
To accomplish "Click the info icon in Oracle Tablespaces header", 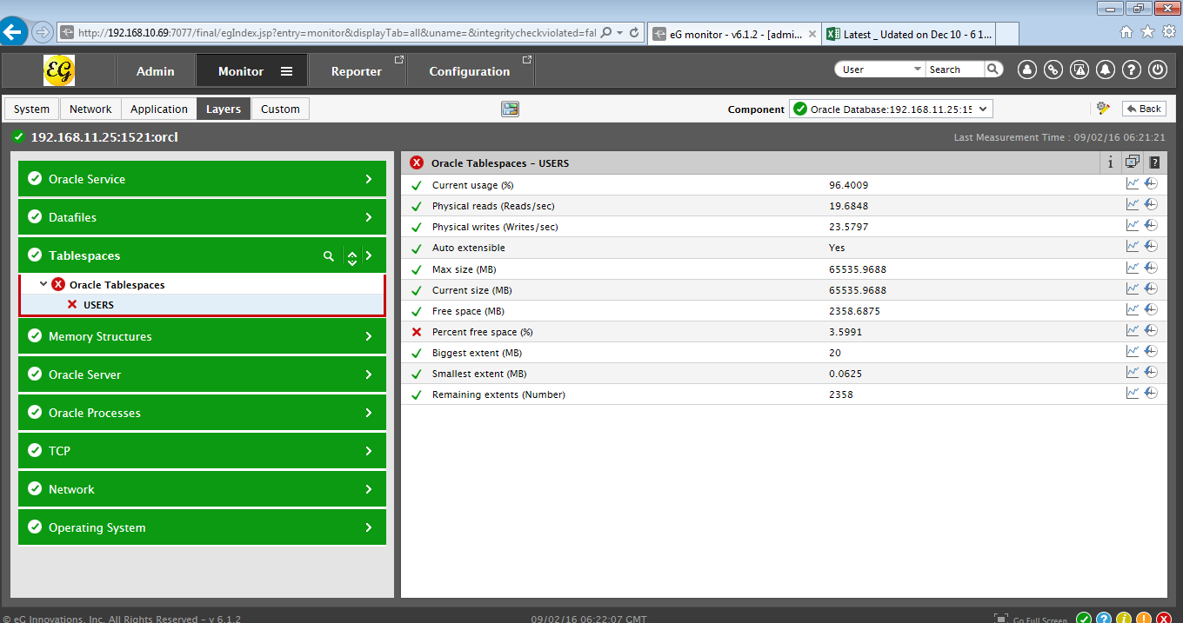I will point(1111,162).
